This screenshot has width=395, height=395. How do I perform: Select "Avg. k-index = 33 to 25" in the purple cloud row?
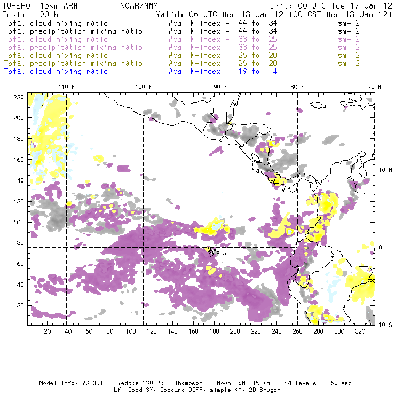click(223, 39)
